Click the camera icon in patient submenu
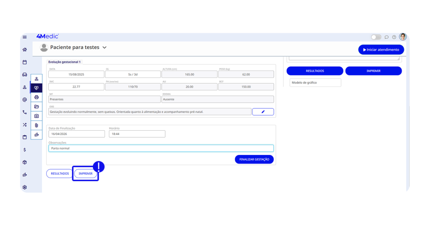 [x=37, y=116]
